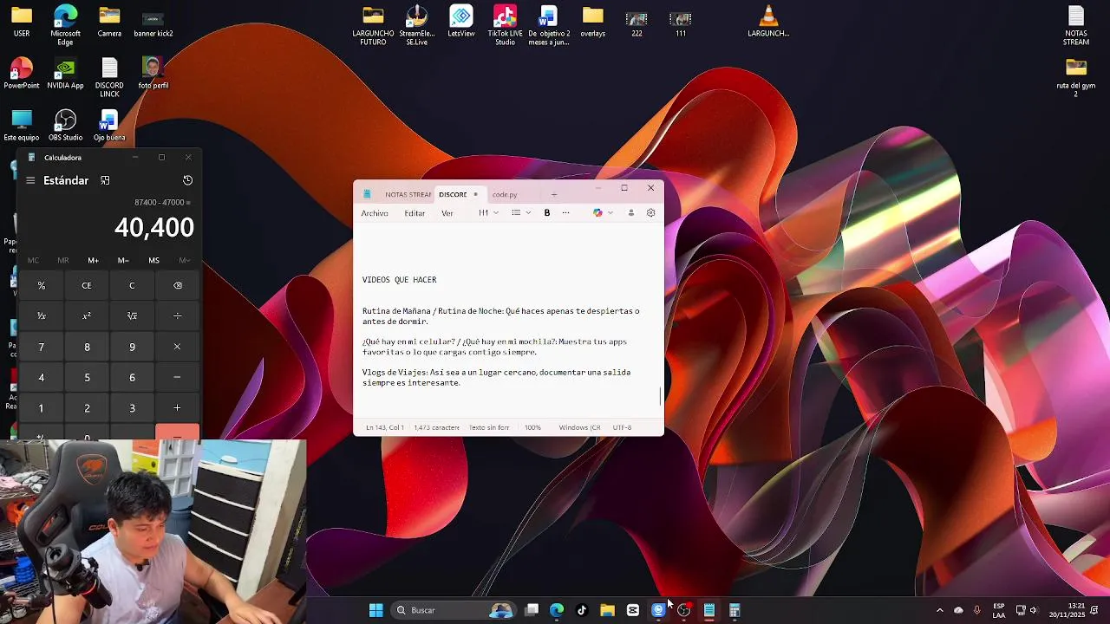The width and height of the screenshot is (1110, 624).
Task: Click the reciprocal 1/x key in Calculator
Action: (x=41, y=316)
